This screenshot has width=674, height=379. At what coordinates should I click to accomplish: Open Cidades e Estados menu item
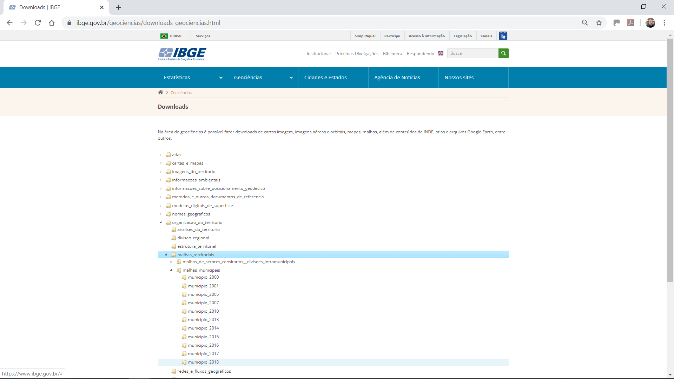(x=325, y=78)
